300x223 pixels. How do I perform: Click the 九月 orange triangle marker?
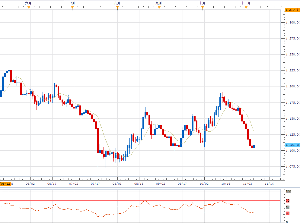159,8
